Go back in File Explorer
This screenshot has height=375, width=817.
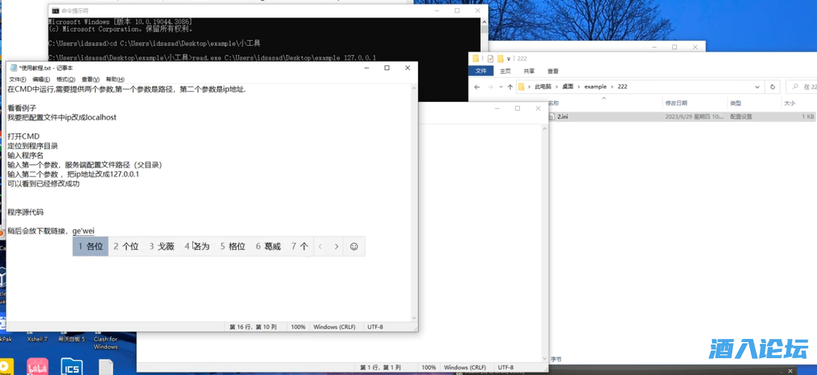pyautogui.click(x=476, y=87)
